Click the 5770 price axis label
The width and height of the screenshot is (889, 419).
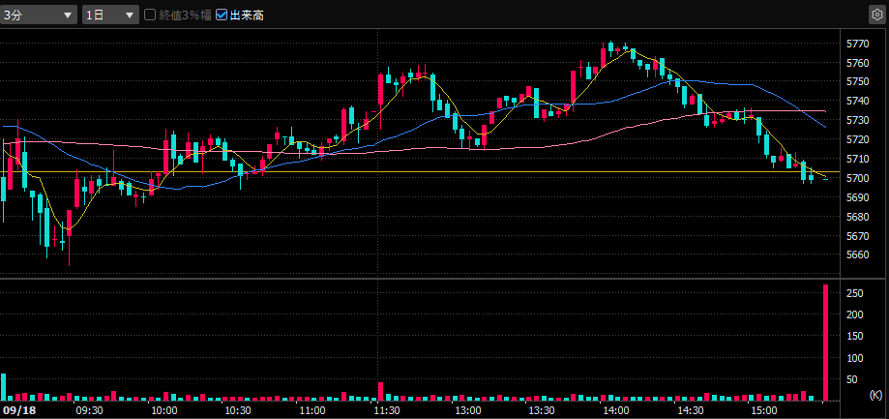[x=856, y=45]
